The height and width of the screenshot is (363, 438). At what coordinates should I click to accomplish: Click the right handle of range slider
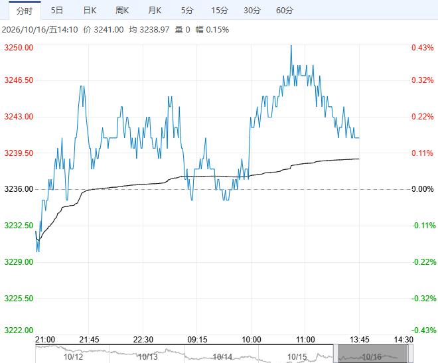click(411, 354)
